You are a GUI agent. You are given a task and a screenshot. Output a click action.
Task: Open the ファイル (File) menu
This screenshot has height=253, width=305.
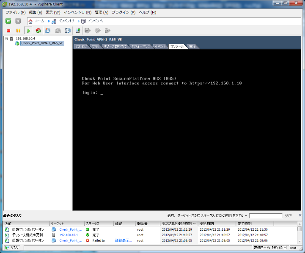pos(16,12)
